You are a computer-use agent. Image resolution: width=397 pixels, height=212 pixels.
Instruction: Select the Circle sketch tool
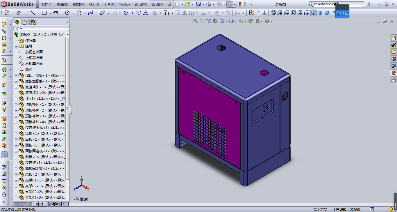pyautogui.click(x=67, y=13)
